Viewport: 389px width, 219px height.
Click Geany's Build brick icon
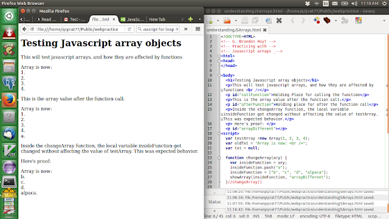pos(327,20)
